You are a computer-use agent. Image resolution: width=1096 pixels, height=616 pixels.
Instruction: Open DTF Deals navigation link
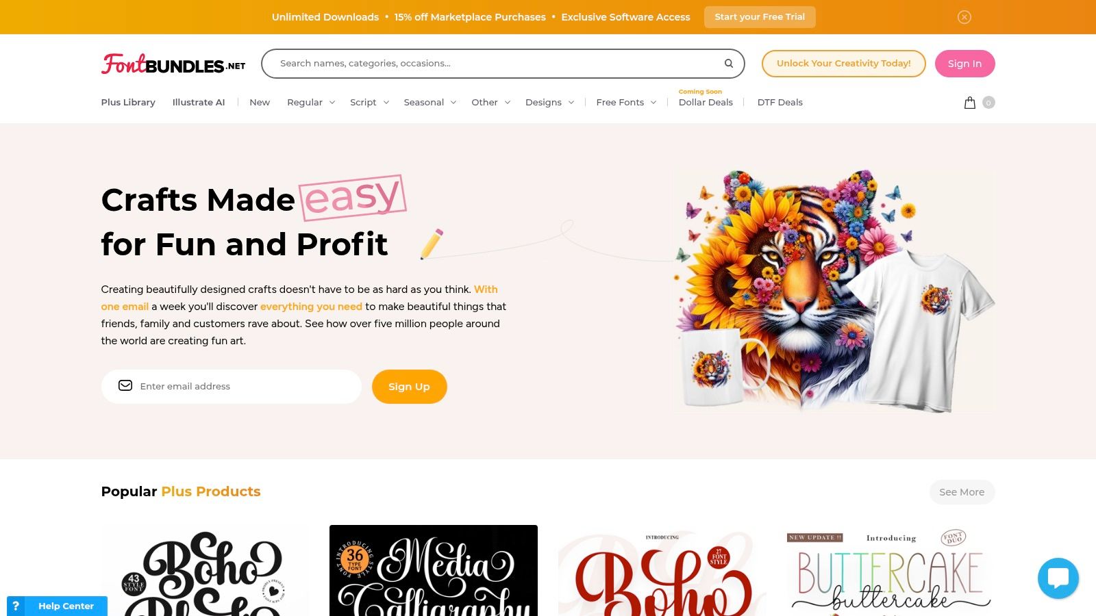point(780,103)
